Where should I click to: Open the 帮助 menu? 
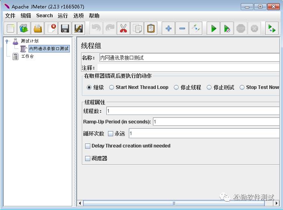point(94,16)
